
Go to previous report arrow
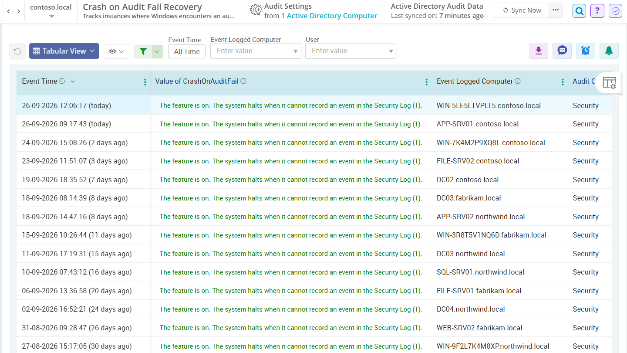[9, 11]
